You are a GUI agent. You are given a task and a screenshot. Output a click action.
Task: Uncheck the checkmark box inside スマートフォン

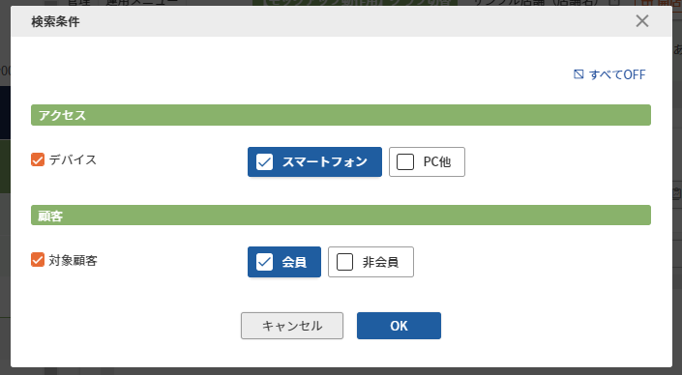coord(264,162)
